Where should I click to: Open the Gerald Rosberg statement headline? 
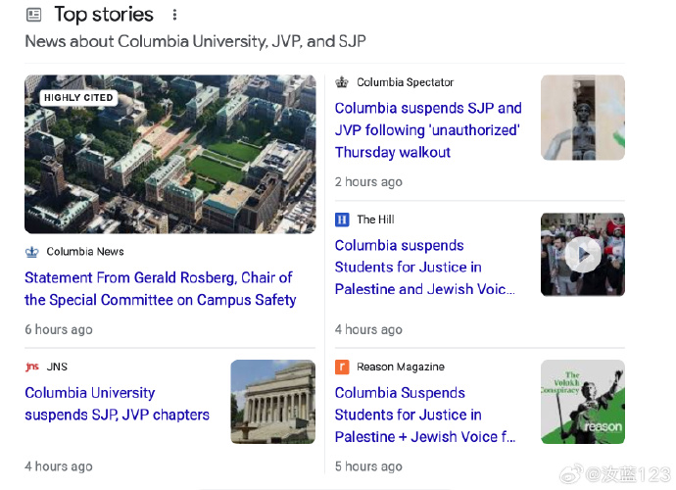coord(161,289)
